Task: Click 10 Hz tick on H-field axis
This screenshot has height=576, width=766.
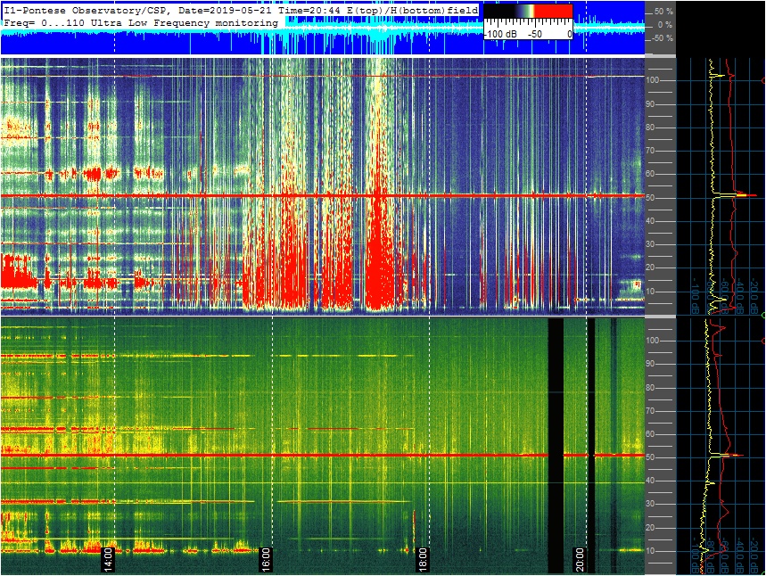Action: pyautogui.click(x=651, y=551)
